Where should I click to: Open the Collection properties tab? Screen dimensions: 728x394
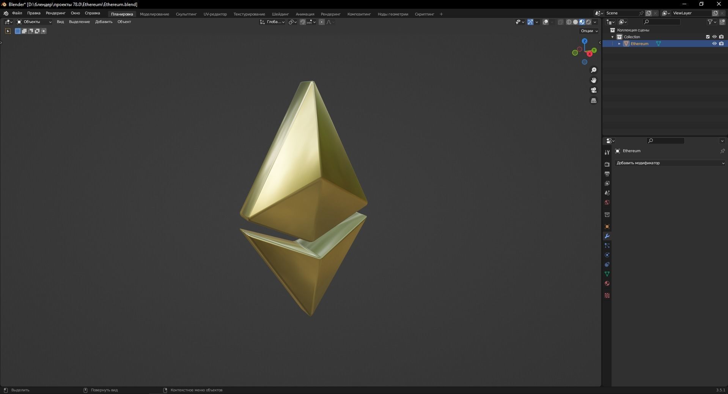tap(607, 215)
